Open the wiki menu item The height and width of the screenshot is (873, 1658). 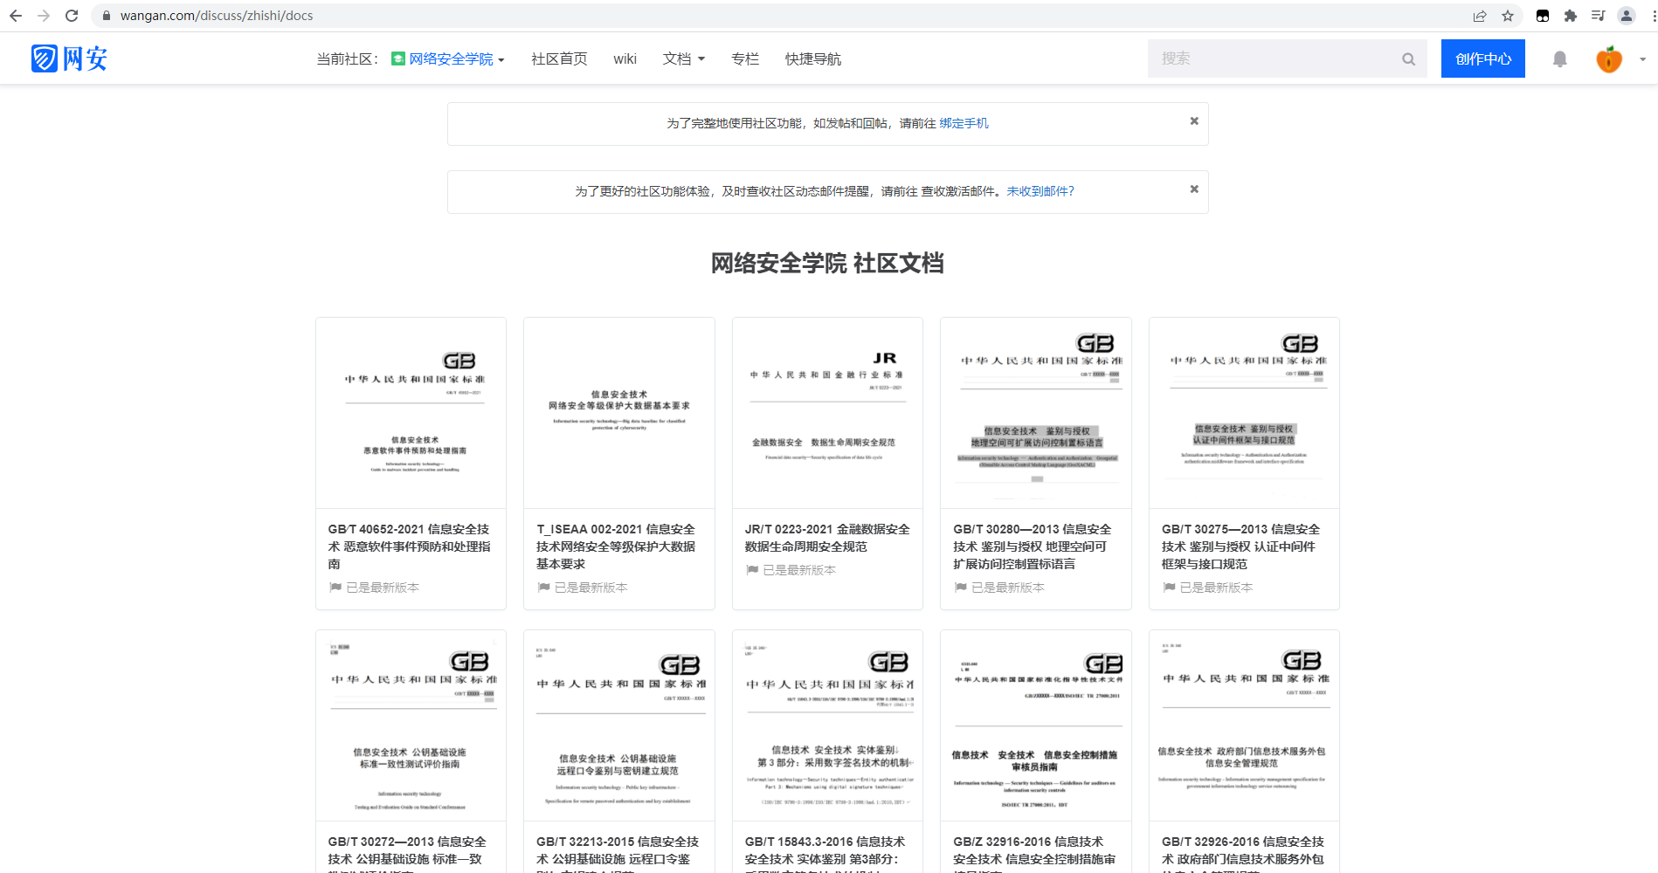coord(625,58)
